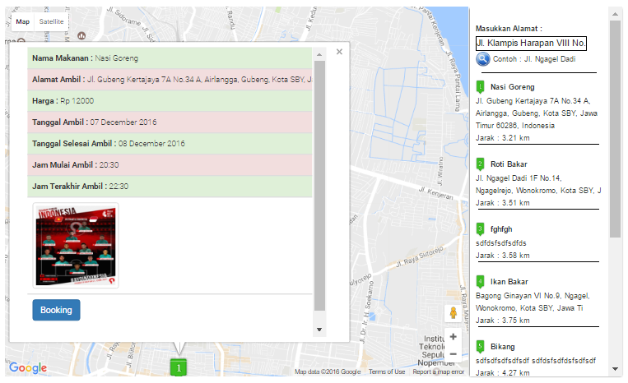
Task: Select green marker 5 beside Bikang
Action: [x=480, y=347]
